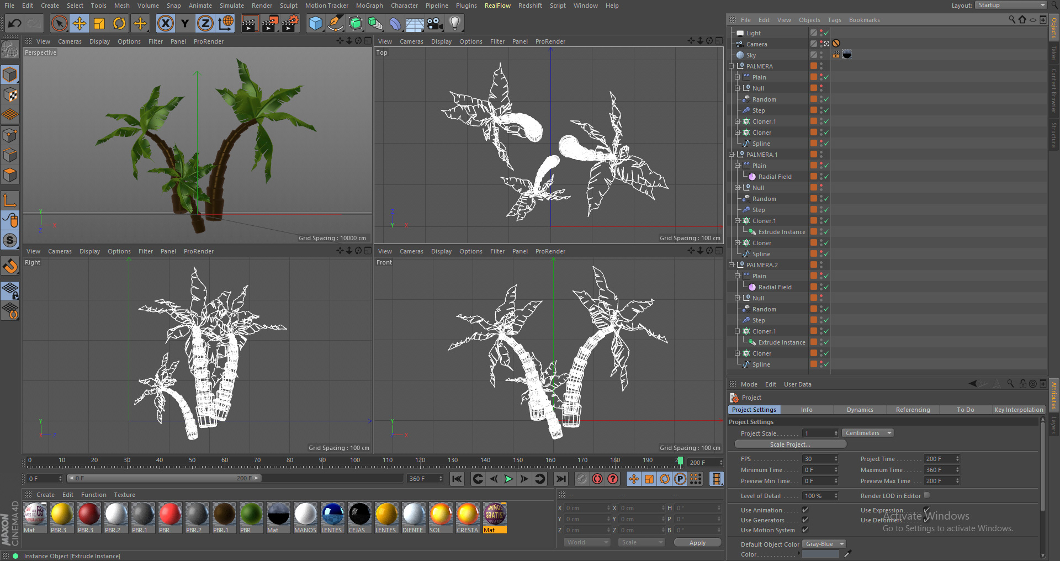
Task: Toggle the Use Generators checkbox
Action: (805, 520)
